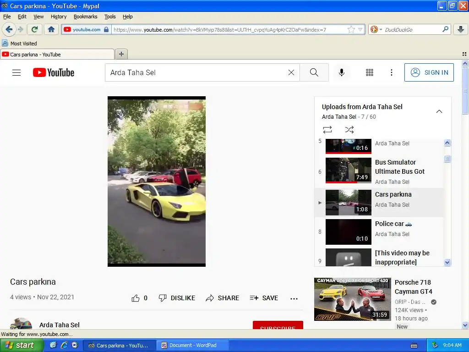
Task: Select the Cars parkına - YouTube tab
Action: (57, 54)
